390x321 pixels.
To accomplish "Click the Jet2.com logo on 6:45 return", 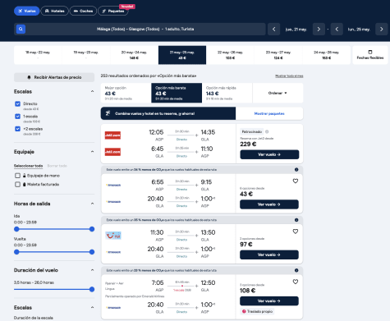I will click(x=112, y=152).
